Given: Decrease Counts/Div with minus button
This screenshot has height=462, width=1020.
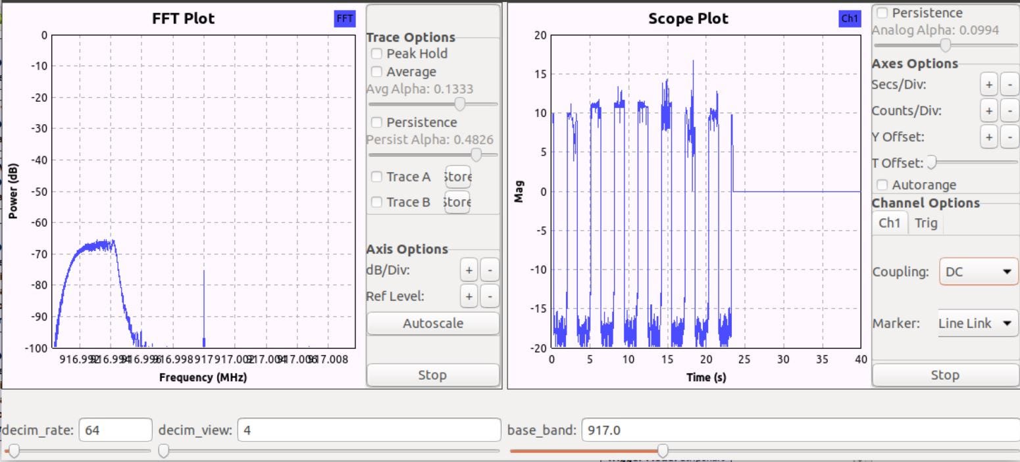Looking at the screenshot, I should tap(1010, 111).
